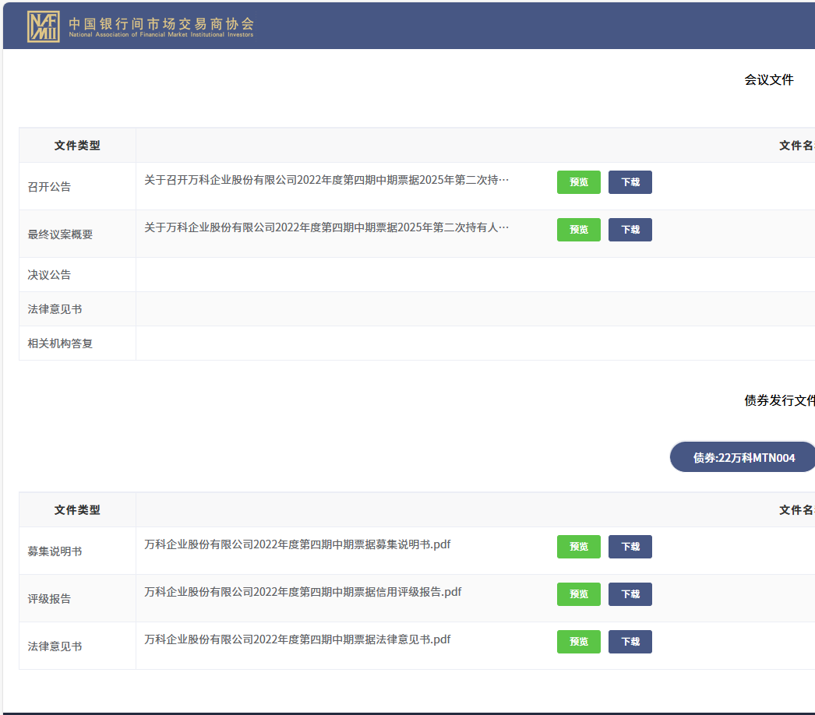Download the bond-issuance 法律意见书 pdf
Screen dimensions: 815x715
[630, 642]
